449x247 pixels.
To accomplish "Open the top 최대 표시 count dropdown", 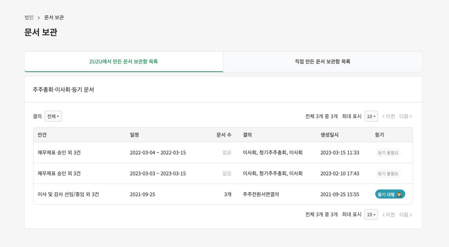I will [x=370, y=116].
